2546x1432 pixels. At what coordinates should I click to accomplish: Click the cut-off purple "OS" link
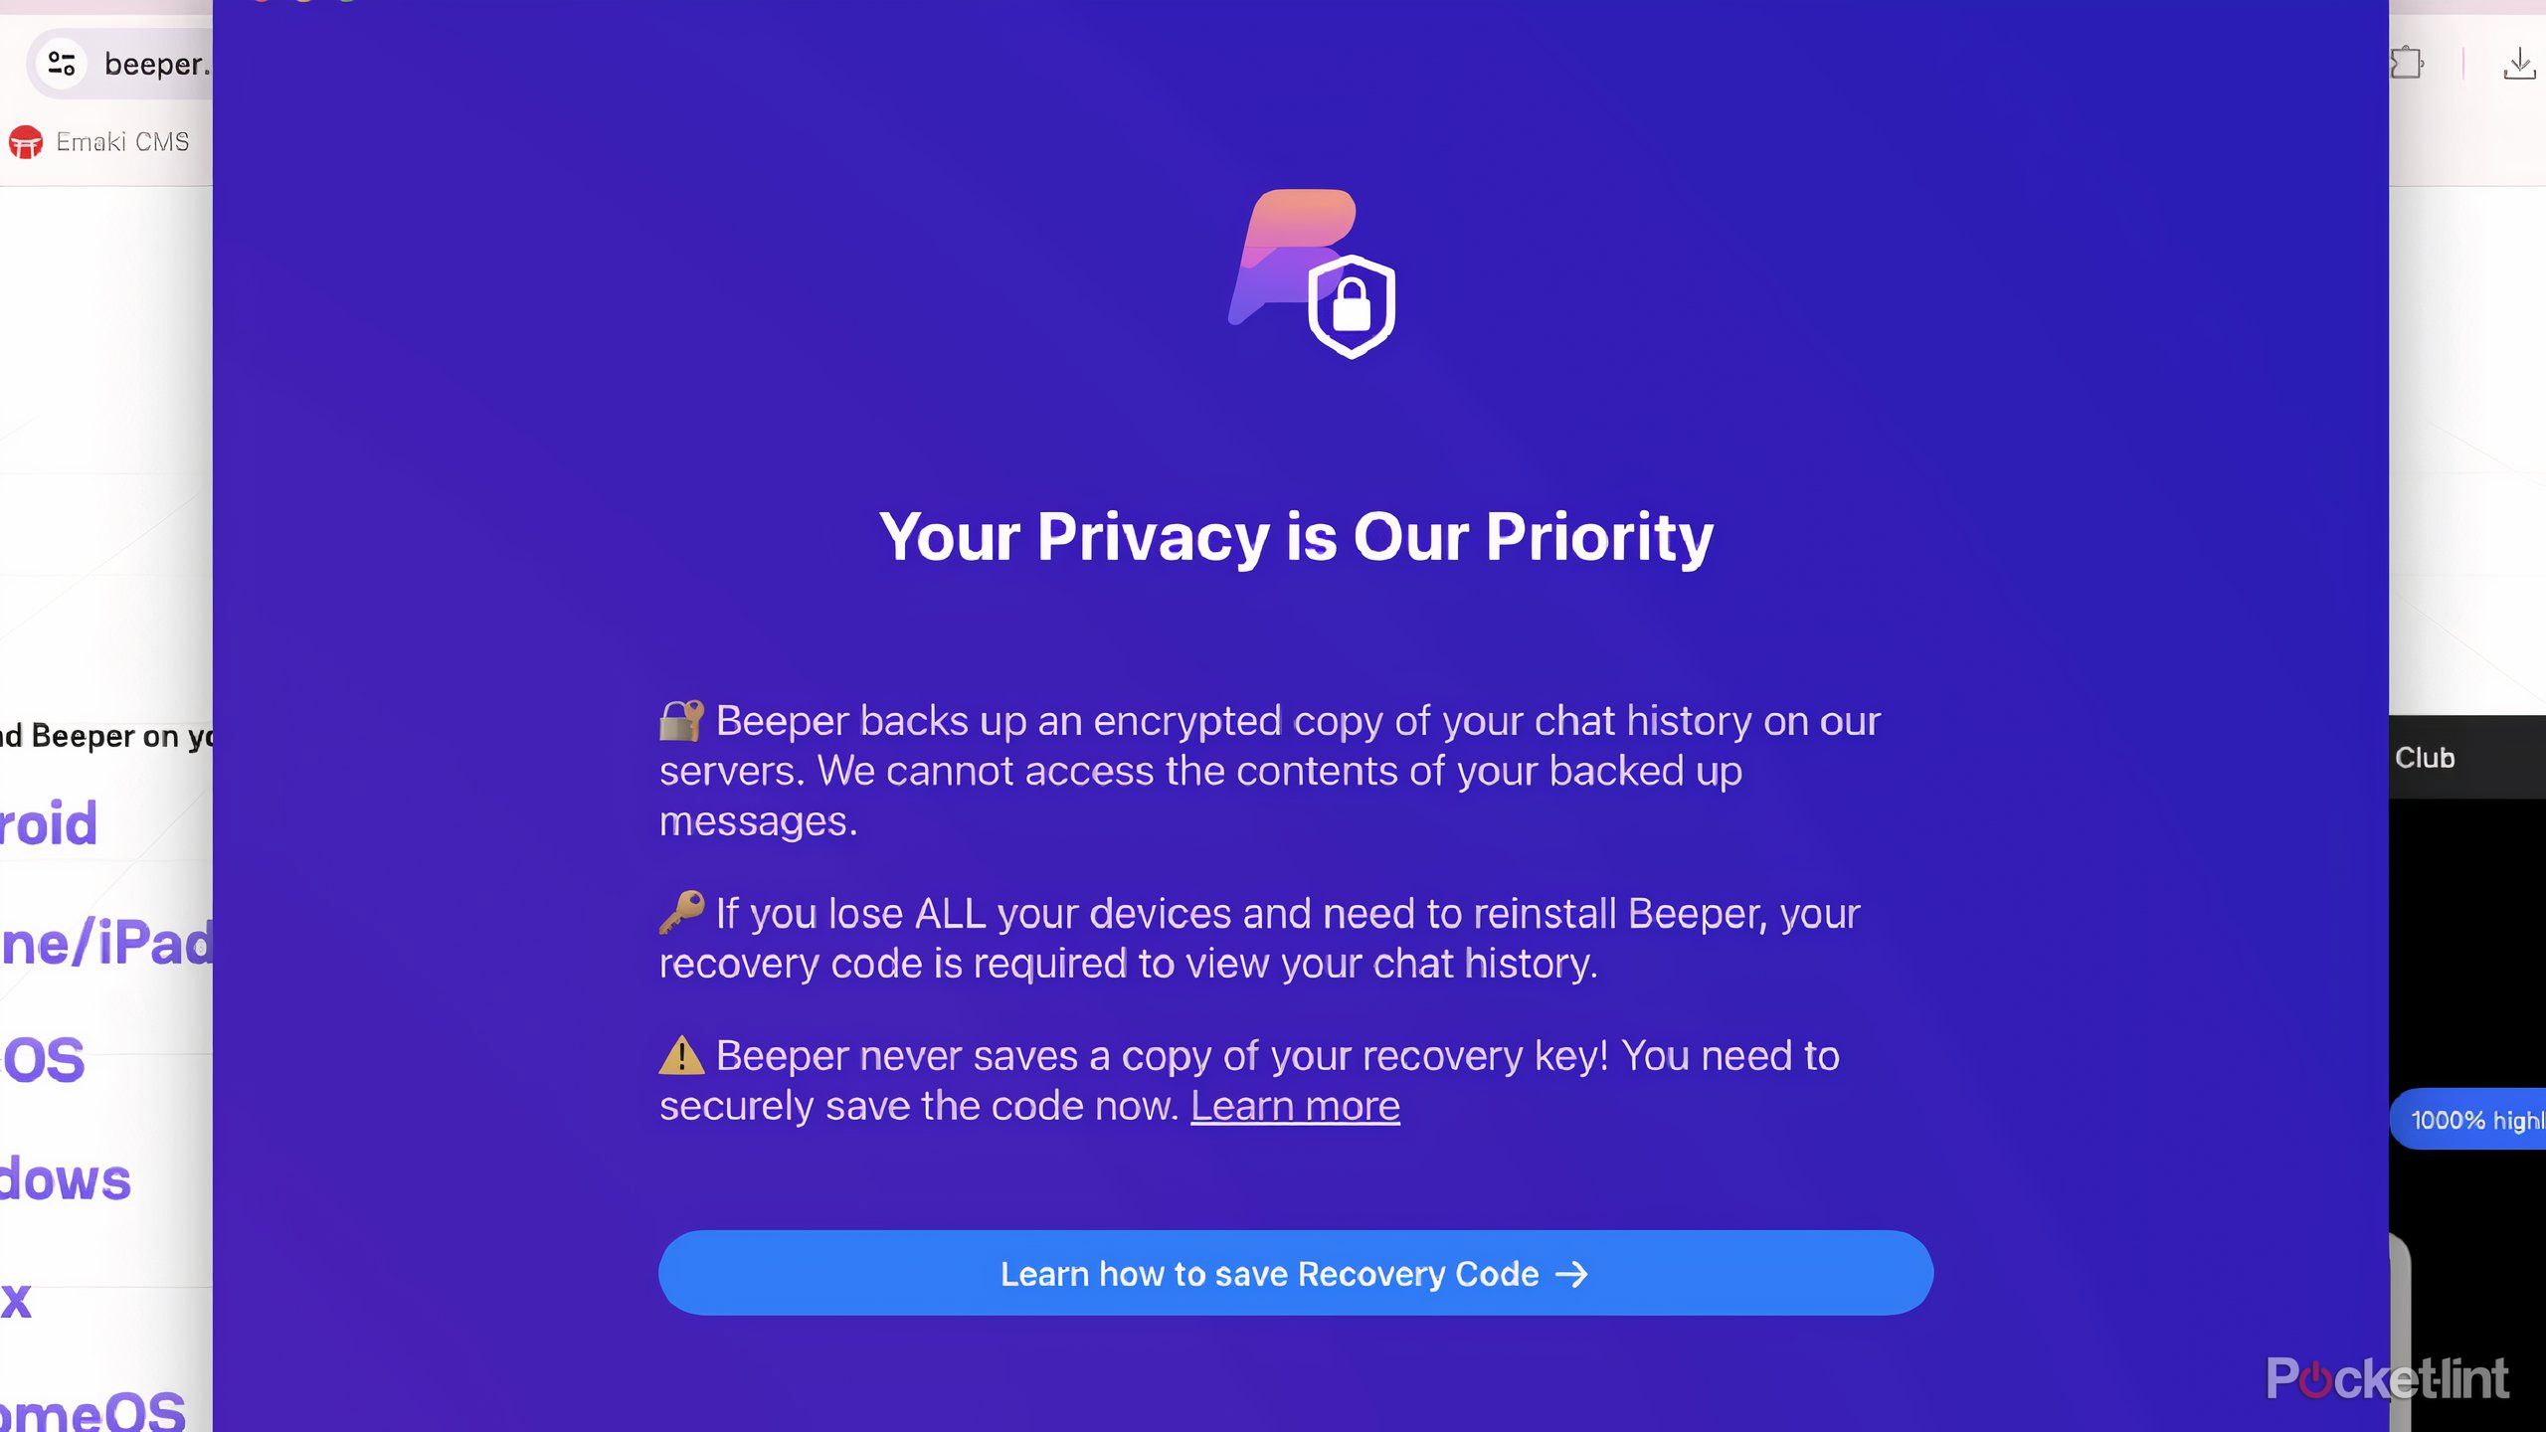point(44,1060)
